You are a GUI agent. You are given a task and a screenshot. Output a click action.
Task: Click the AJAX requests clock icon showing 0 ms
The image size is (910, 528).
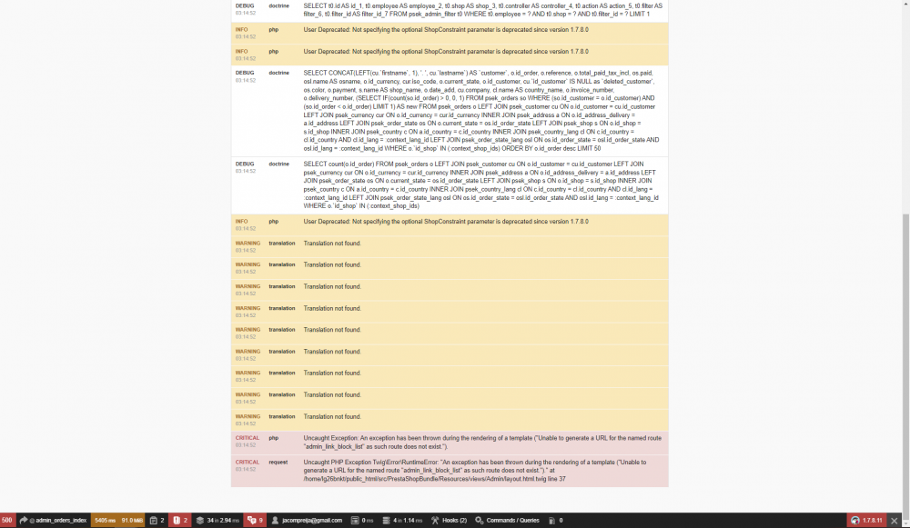click(x=362, y=520)
